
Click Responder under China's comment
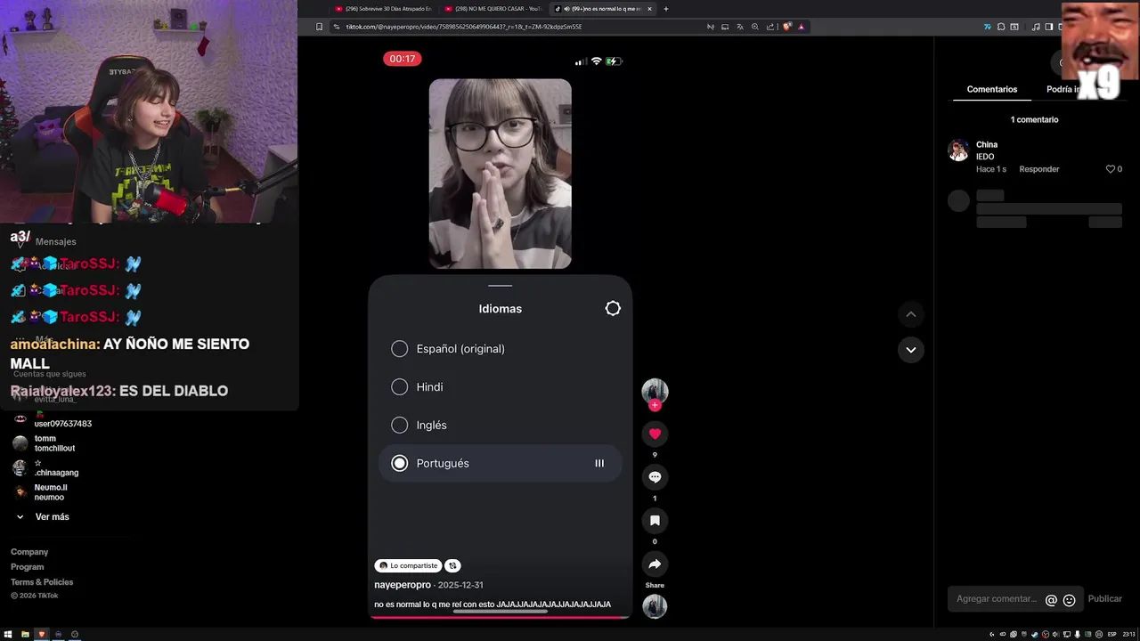1039,169
